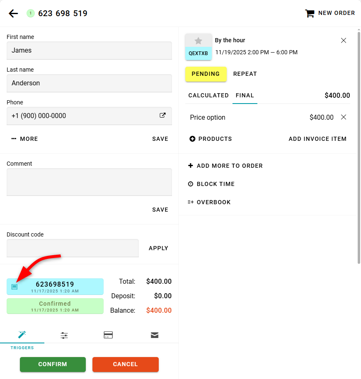Expand MORE customer fields

click(25, 139)
